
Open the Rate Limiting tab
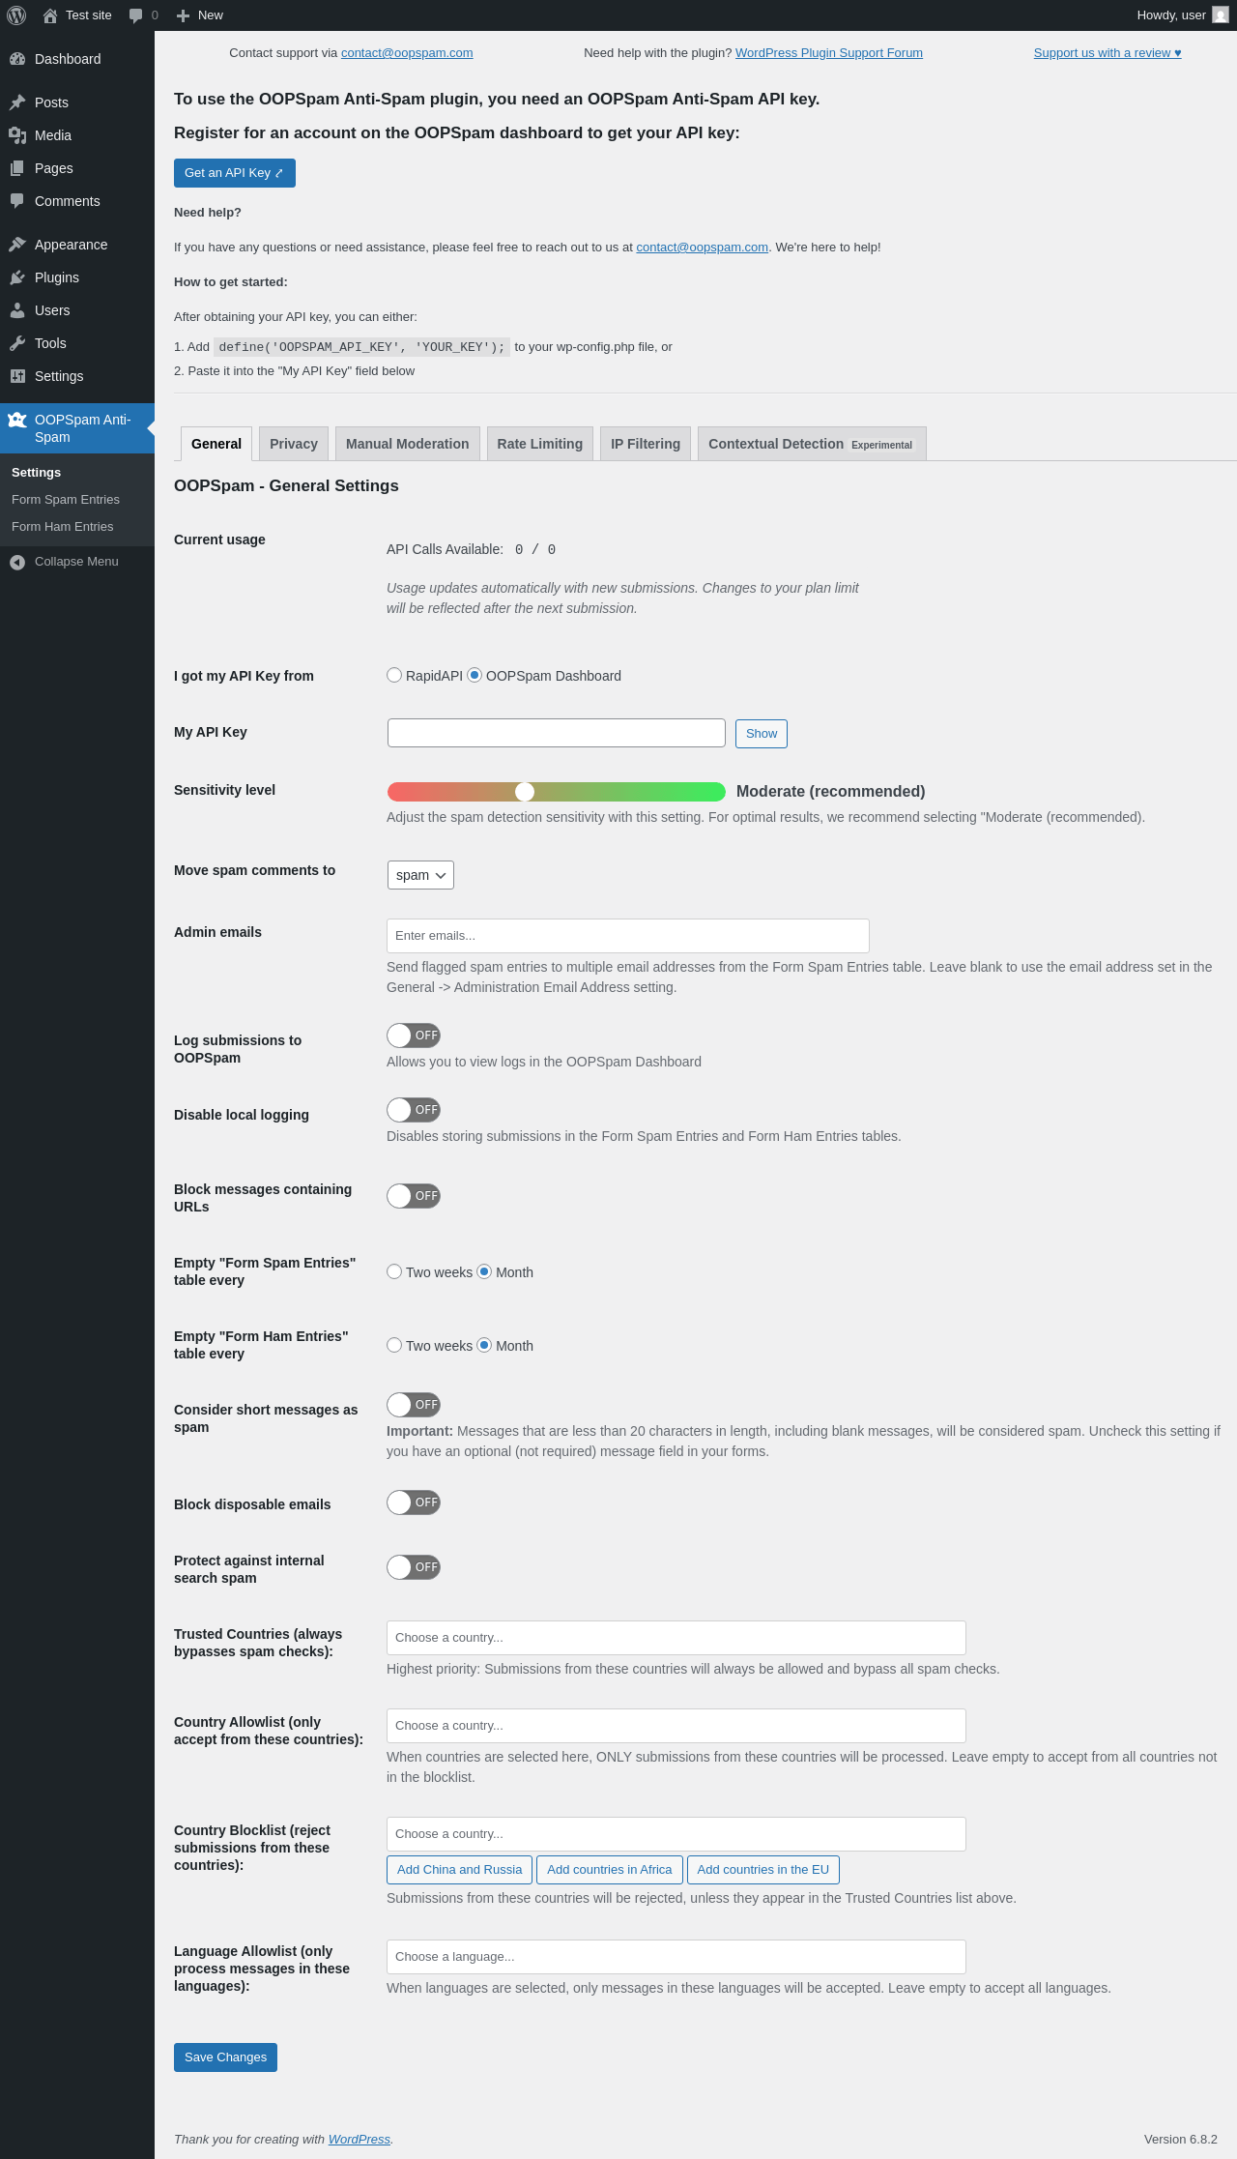point(540,444)
